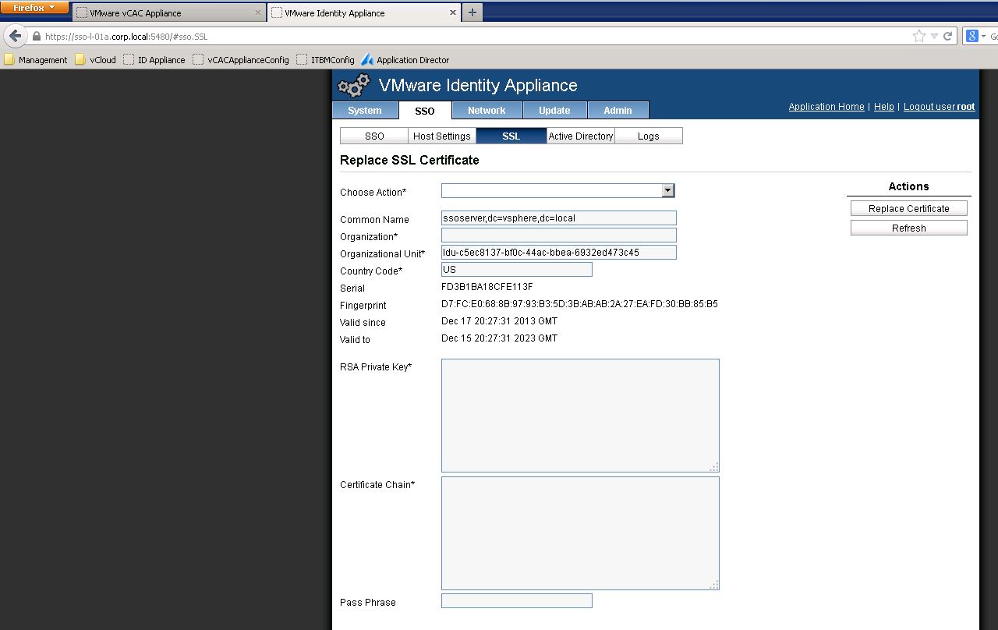The image size is (998, 630).
Task: Click the Organizational Unit field
Action: tap(559, 253)
